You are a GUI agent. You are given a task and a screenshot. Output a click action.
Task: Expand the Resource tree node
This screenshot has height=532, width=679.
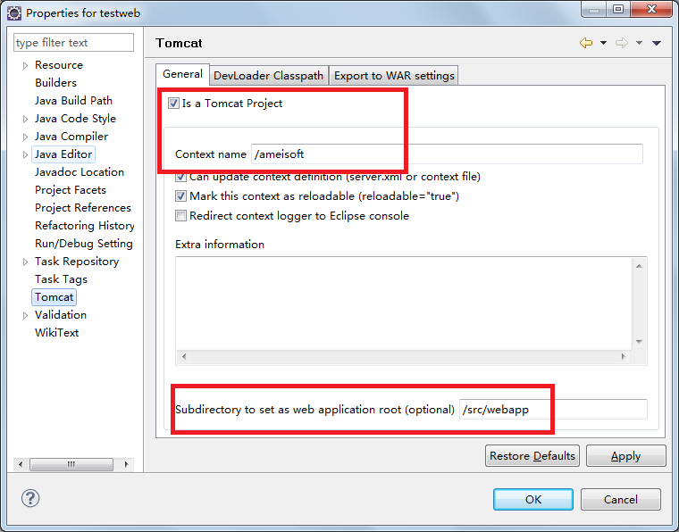click(x=25, y=65)
